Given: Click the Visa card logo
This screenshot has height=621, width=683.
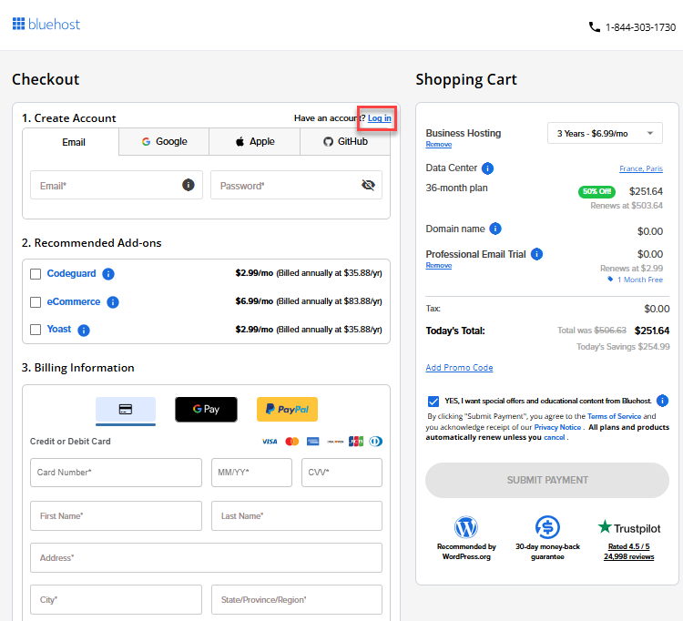Looking at the screenshot, I should click(x=270, y=442).
